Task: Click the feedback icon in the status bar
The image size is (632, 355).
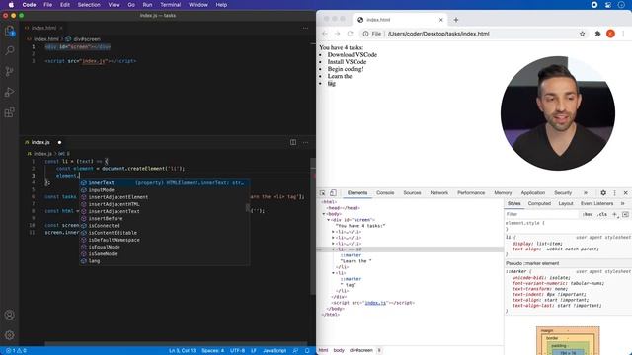Action: (295, 351)
